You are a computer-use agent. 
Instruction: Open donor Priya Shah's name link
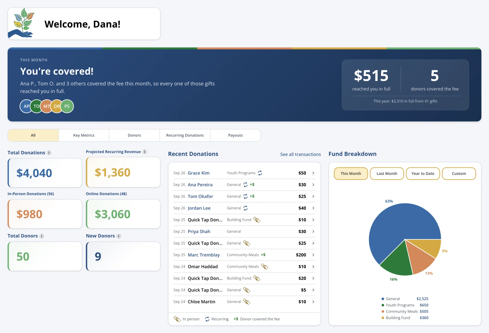pyautogui.click(x=199, y=231)
